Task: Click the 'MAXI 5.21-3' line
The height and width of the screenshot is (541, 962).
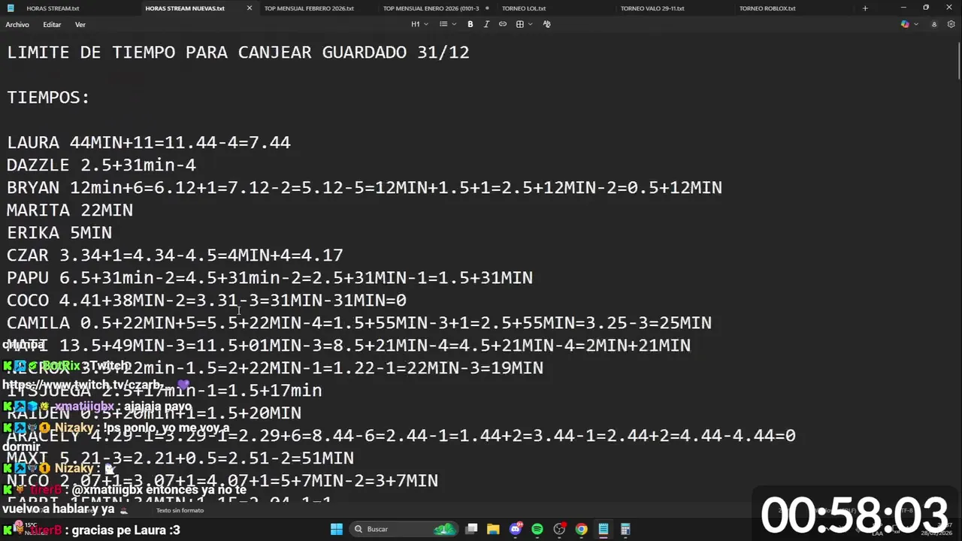Action: [x=180, y=458]
